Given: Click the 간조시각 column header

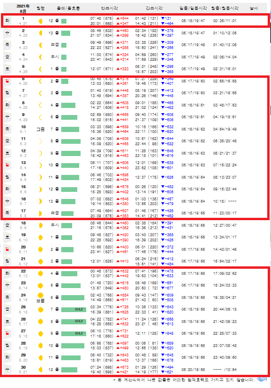Looking at the screenshot, I should (x=154, y=8).
